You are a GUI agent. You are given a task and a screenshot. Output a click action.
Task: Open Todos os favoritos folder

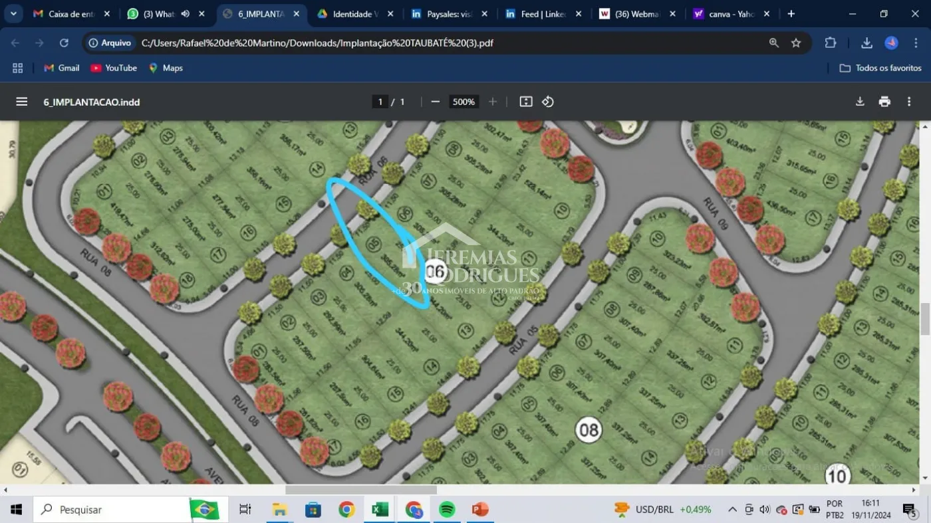(880, 68)
